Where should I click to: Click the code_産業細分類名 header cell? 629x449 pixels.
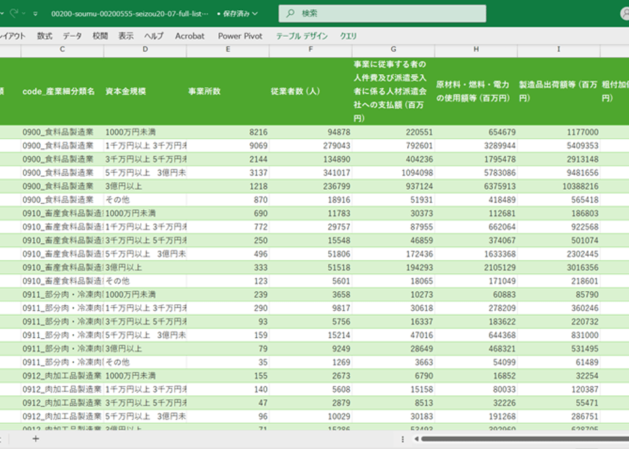(62, 91)
